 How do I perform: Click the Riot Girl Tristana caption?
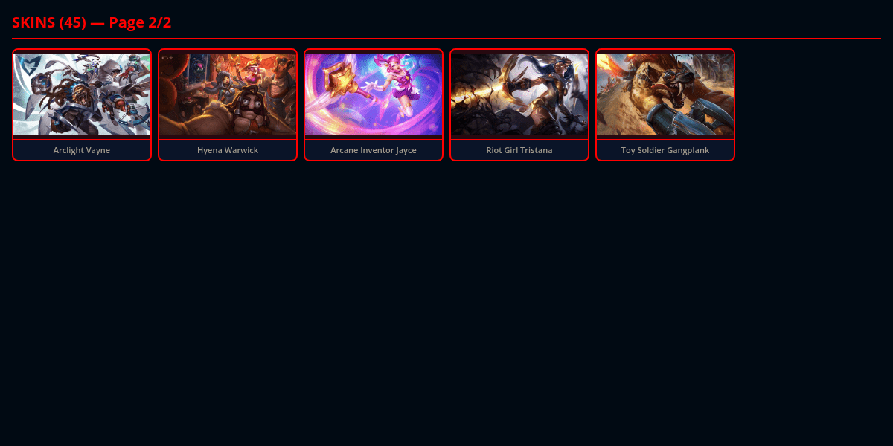[519, 150]
